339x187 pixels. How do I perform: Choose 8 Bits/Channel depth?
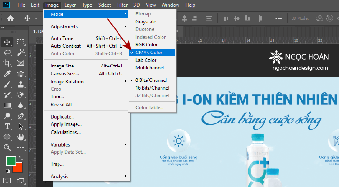[x=152, y=80]
